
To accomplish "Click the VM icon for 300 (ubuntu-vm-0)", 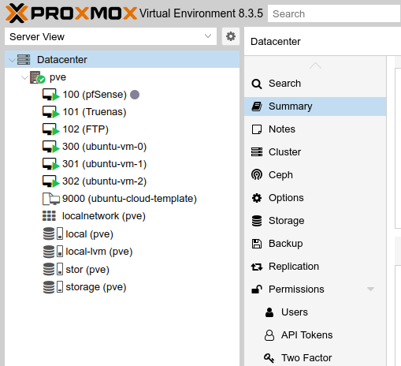I will pos(51,147).
